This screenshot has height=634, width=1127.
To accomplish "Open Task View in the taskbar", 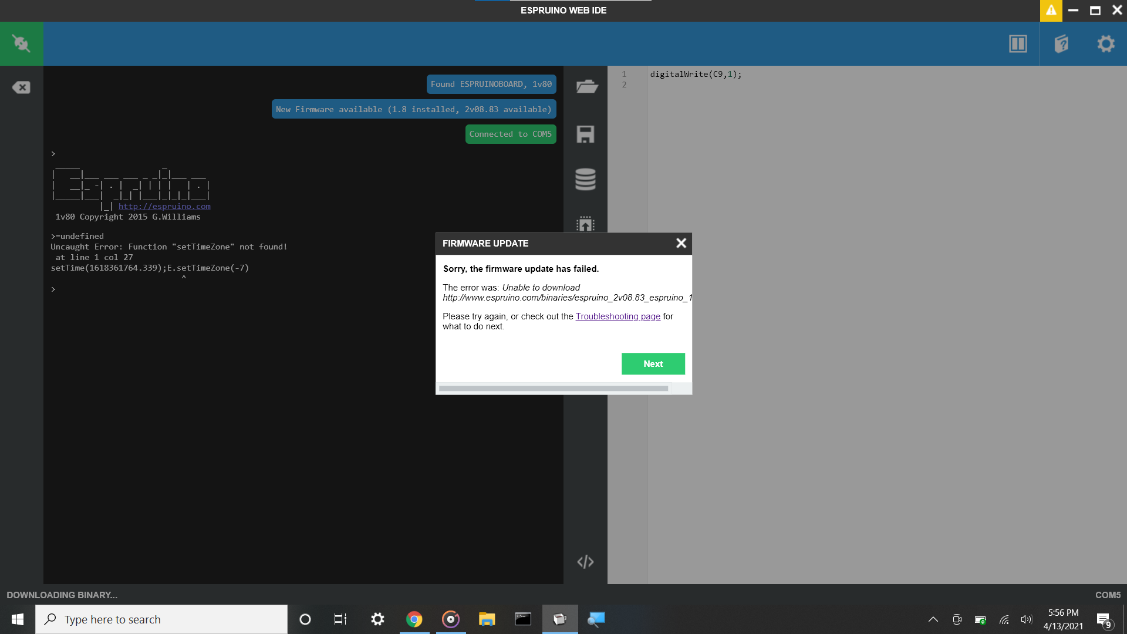I will point(340,619).
